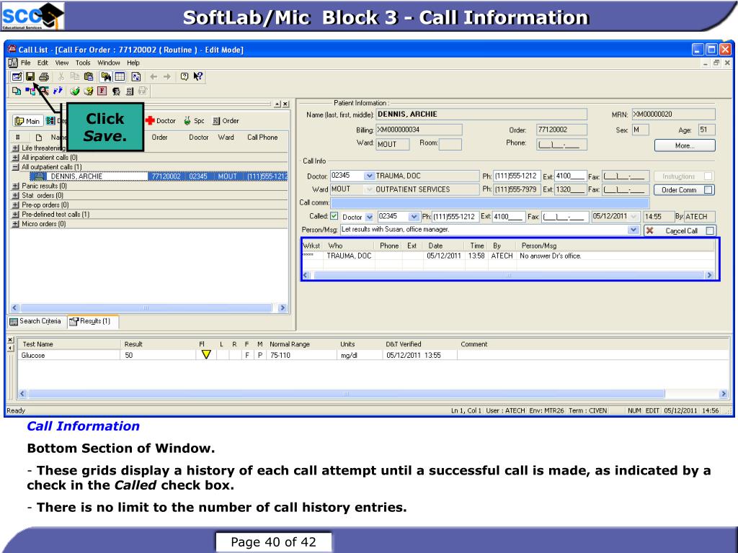Click the blue footprints toolbar icon
Image resolution: width=738 pixels, height=553 pixels.
pos(58,91)
